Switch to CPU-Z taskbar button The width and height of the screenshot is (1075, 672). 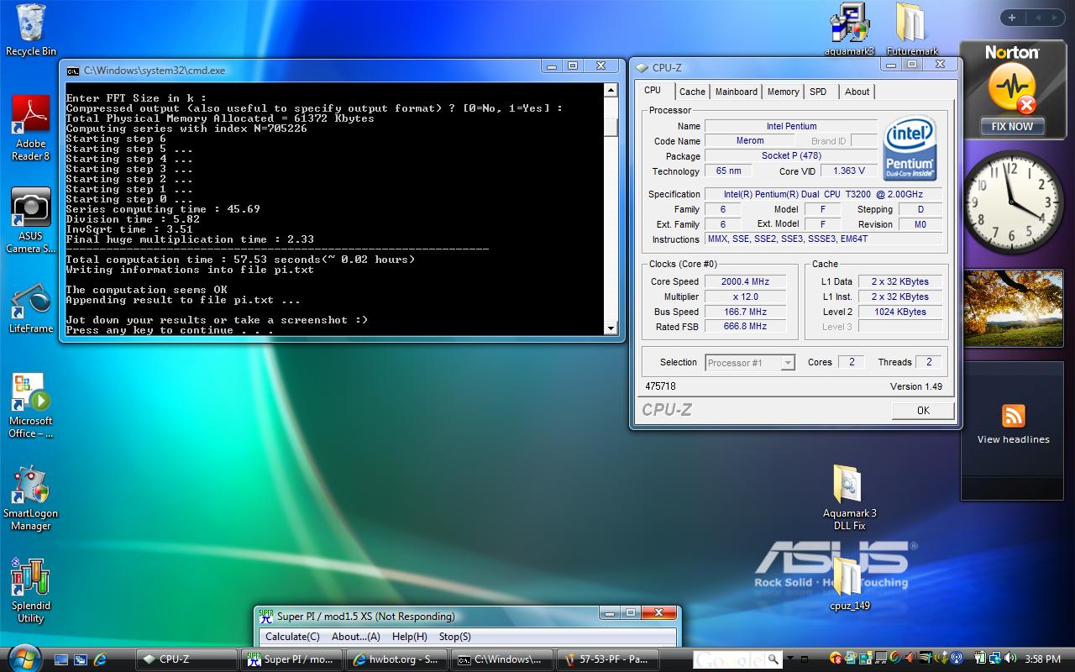click(186, 659)
